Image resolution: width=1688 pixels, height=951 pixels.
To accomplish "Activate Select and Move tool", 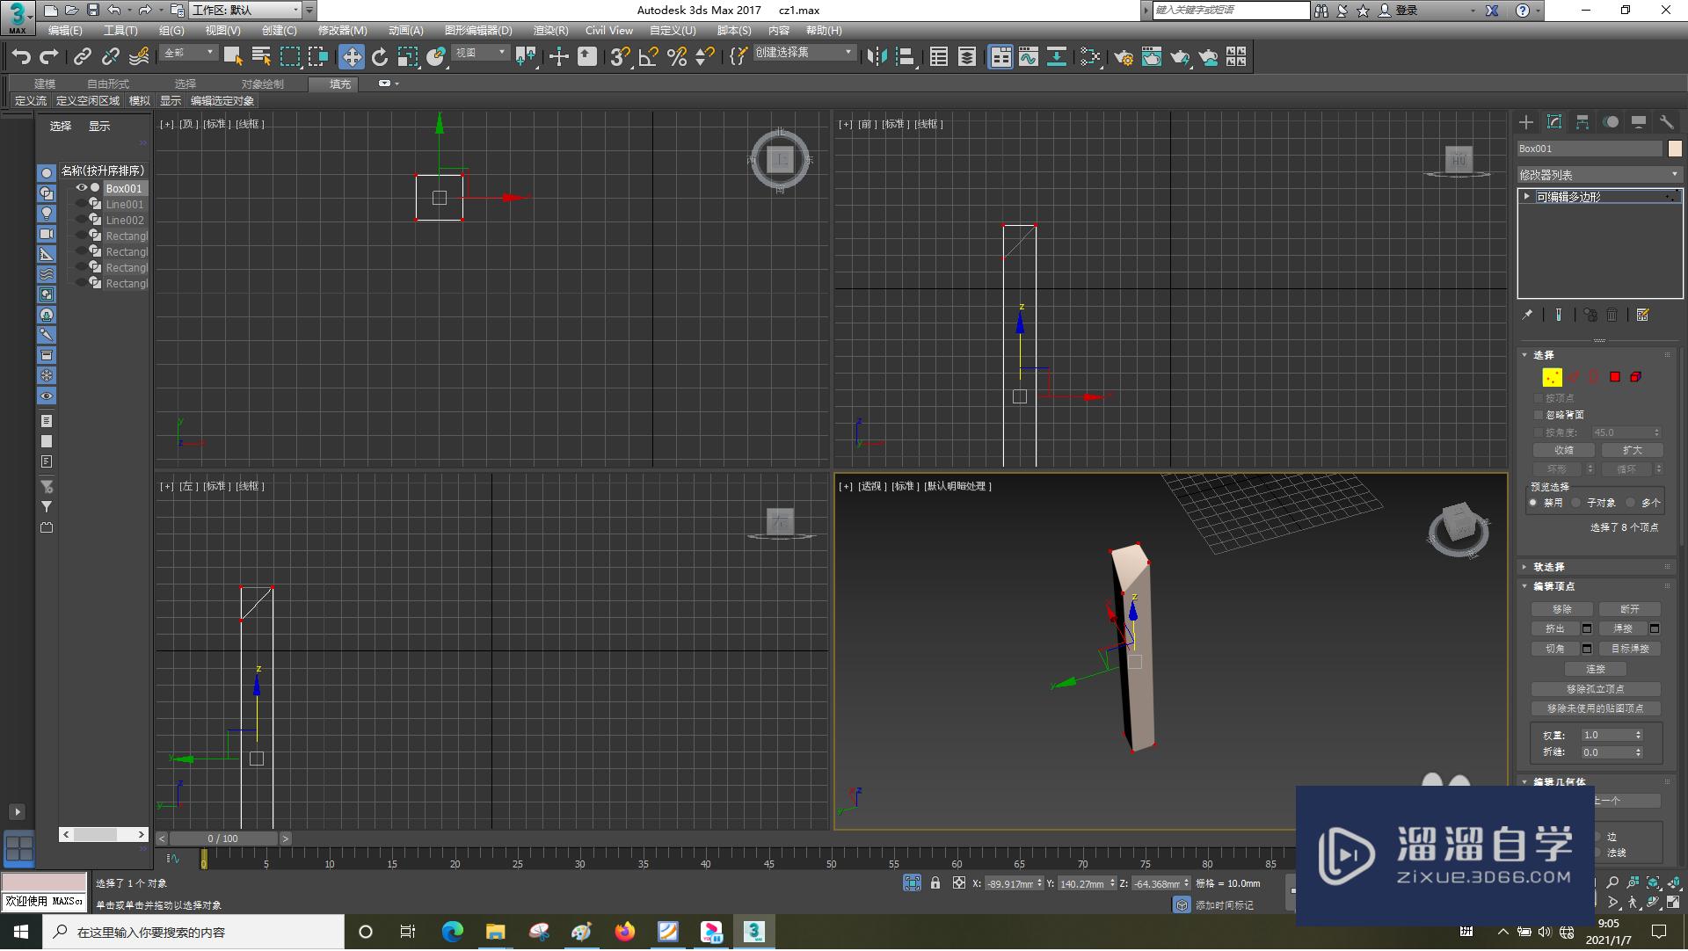I will (x=352, y=57).
